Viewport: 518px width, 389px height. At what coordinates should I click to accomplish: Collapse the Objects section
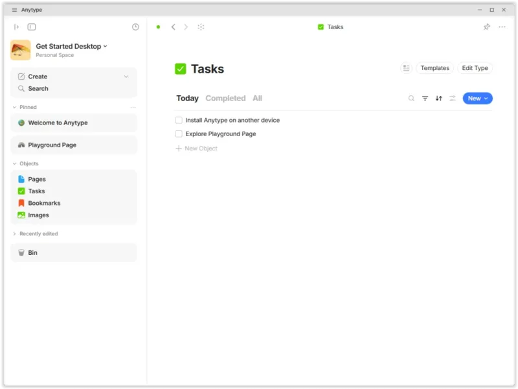[x=14, y=163]
